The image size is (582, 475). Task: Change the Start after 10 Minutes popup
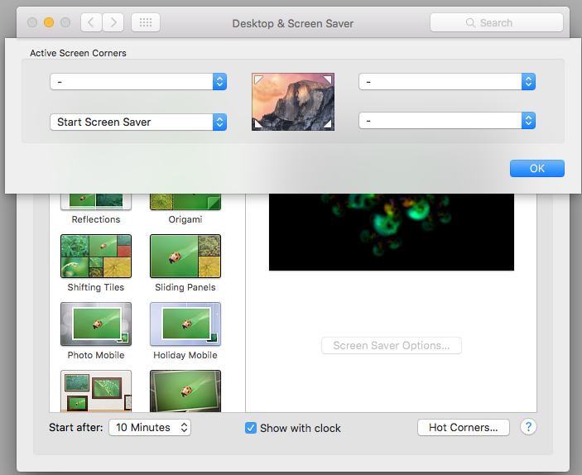[150, 428]
